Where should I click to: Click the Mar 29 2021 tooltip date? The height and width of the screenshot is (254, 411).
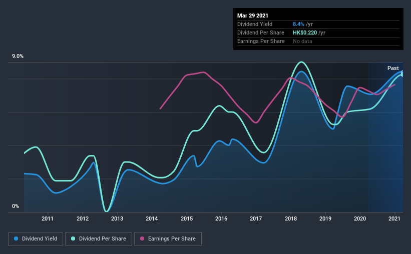click(x=253, y=15)
